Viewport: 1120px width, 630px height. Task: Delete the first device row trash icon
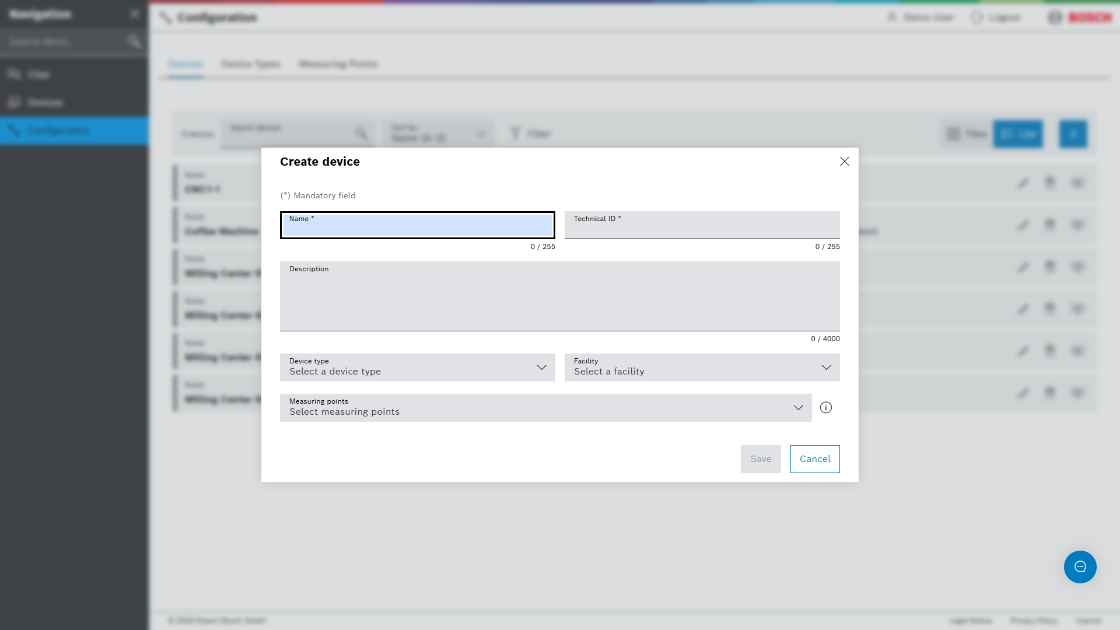[1050, 183]
